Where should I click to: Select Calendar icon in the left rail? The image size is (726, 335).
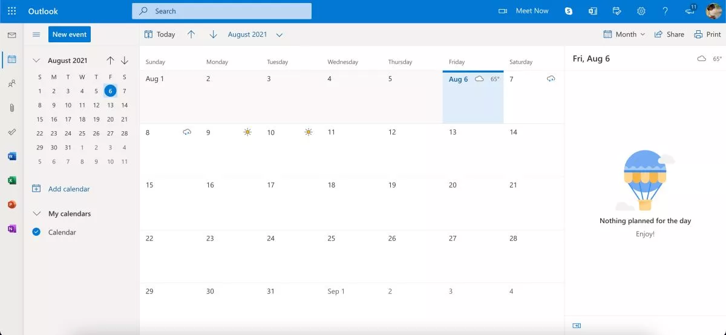tap(11, 59)
